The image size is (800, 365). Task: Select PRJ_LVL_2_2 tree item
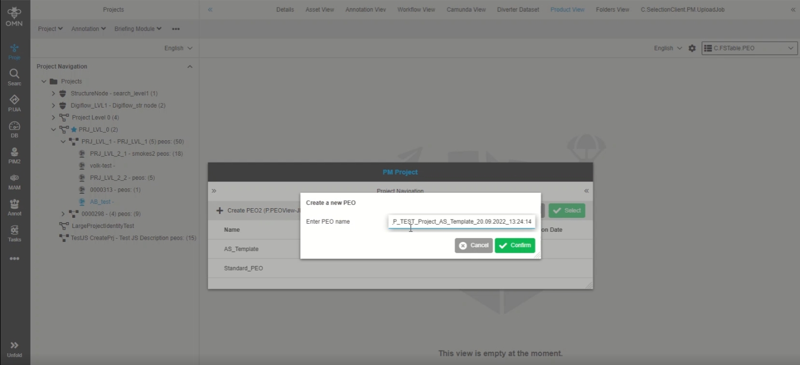tap(122, 178)
